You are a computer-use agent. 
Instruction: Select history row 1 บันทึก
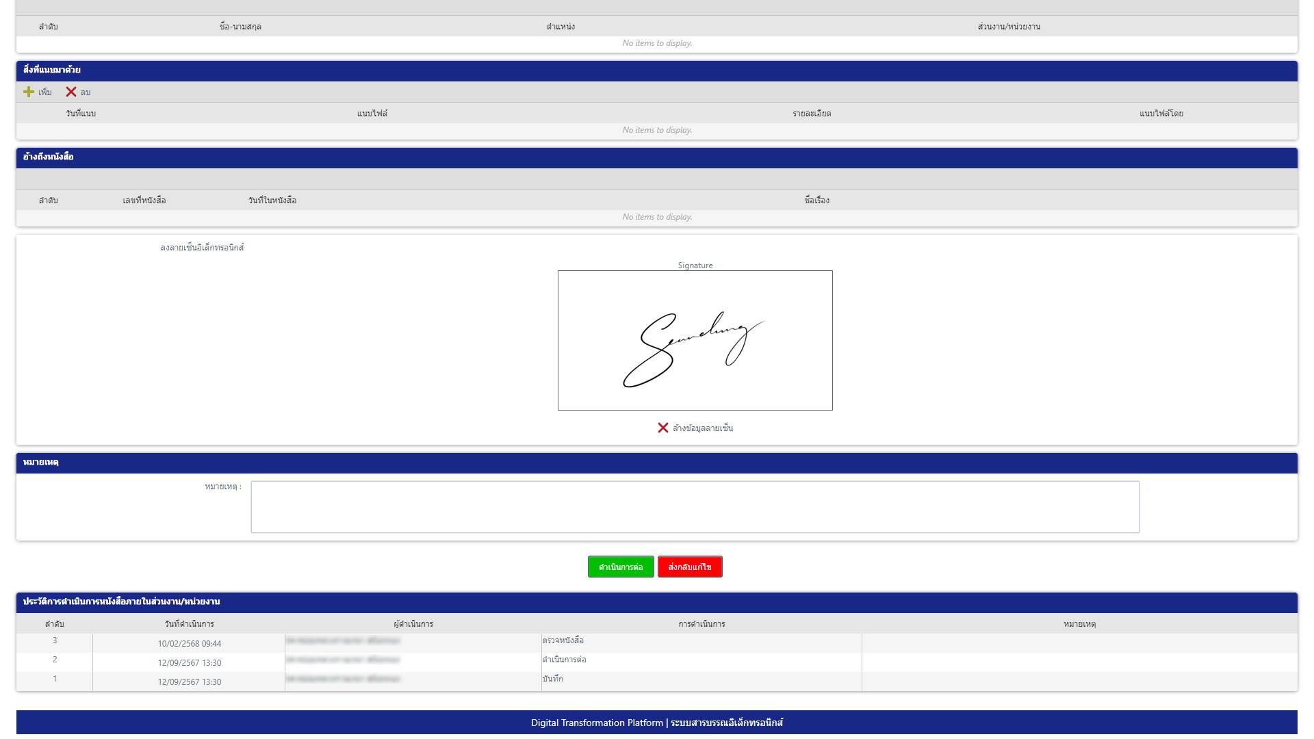[x=552, y=679]
